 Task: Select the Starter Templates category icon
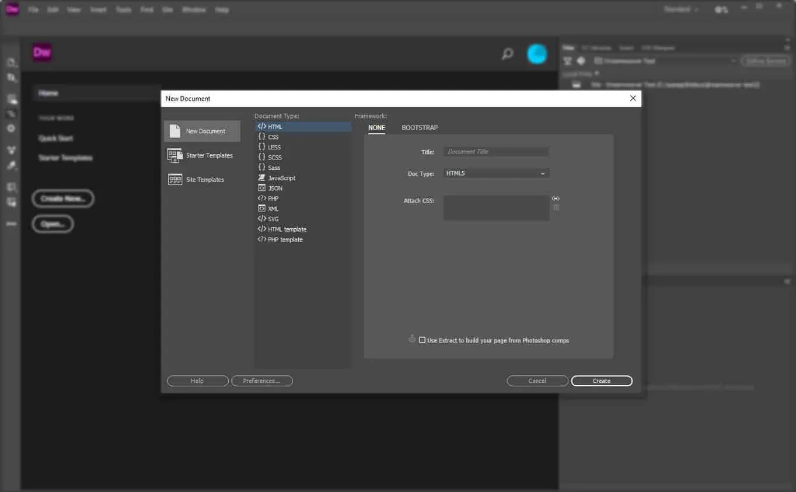coord(175,155)
